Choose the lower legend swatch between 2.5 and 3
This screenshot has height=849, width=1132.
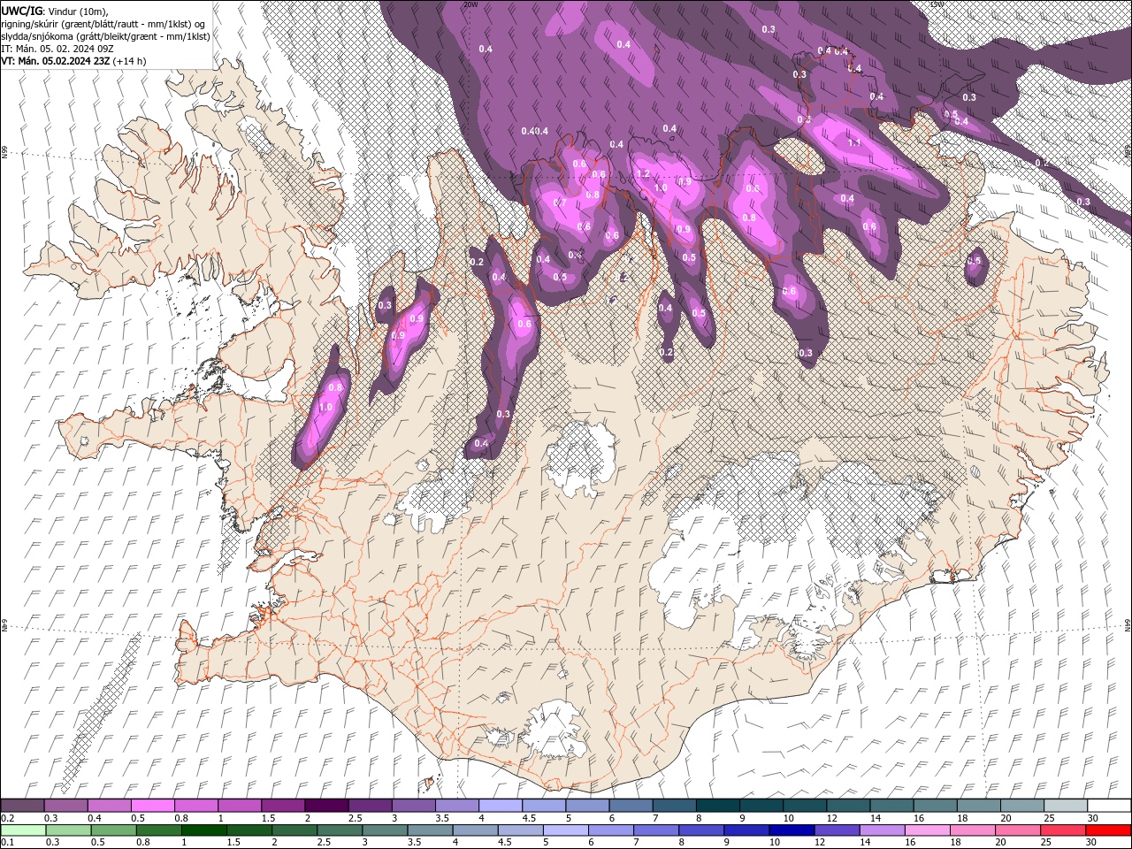339,830
